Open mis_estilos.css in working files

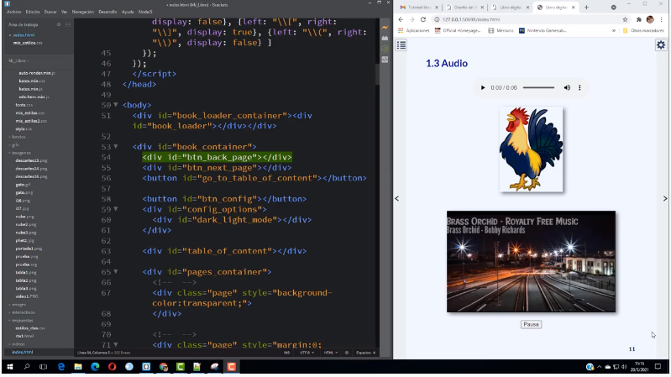[x=28, y=43]
